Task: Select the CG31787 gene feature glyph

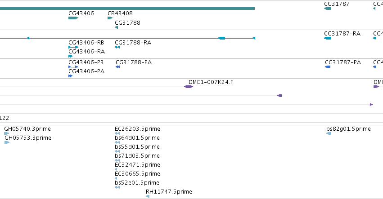Action: coord(327,9)
